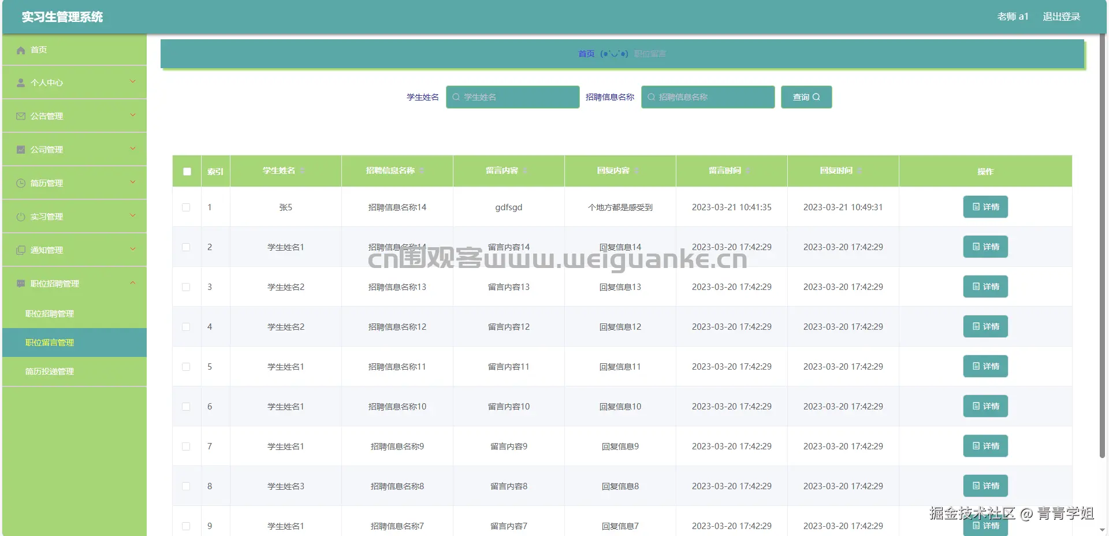Click the 学生姓名 search input field
This screenshot has height=536, width=1109.
513,97
